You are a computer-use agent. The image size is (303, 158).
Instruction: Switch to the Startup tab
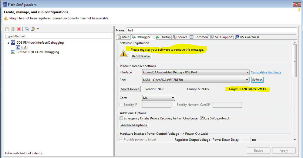[x=163, y=37]
